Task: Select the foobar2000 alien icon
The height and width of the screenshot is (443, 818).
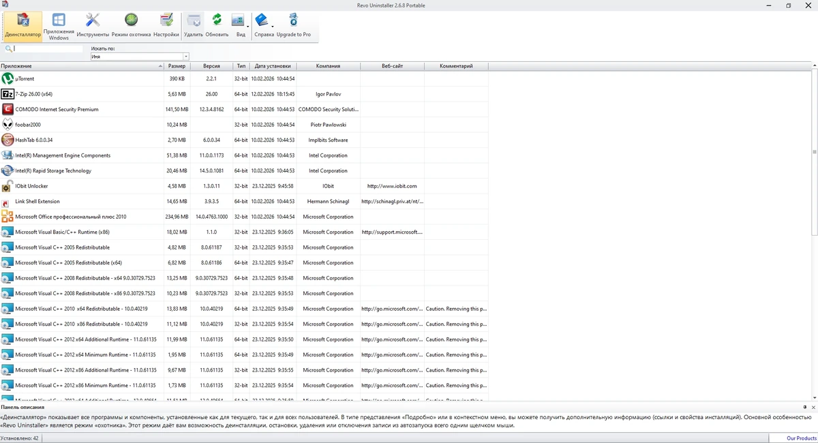Action: (x=7, y=125)
